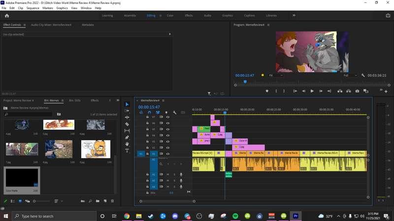
Task: Show hidden project panel tabs chevron
Action: [118, 100]
